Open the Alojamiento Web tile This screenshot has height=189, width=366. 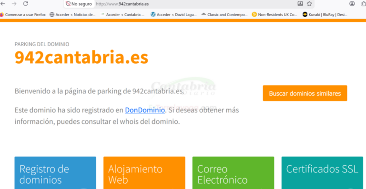(x=144, y=173)
